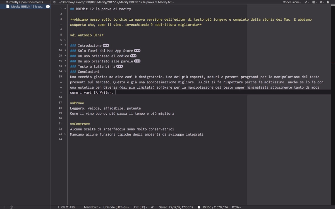Viewport: 335px width, 209px height.
Task: Open the Unicode (UTF-8) encoding dropdown
Action: 116,207
